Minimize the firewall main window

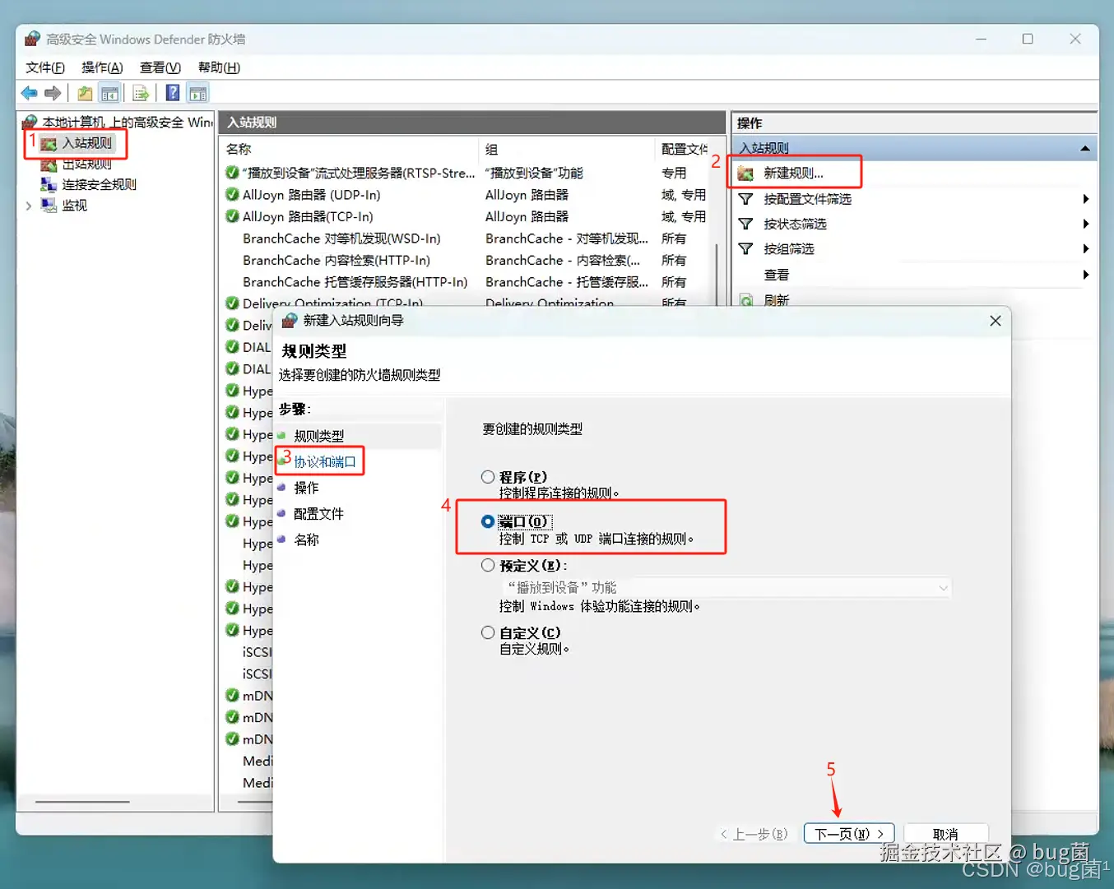(x=981, y=39)
